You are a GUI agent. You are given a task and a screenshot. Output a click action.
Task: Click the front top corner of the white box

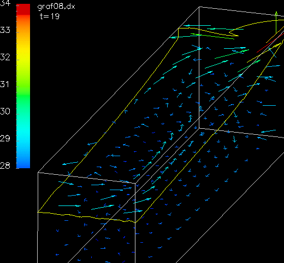click(x=135, y=183)
